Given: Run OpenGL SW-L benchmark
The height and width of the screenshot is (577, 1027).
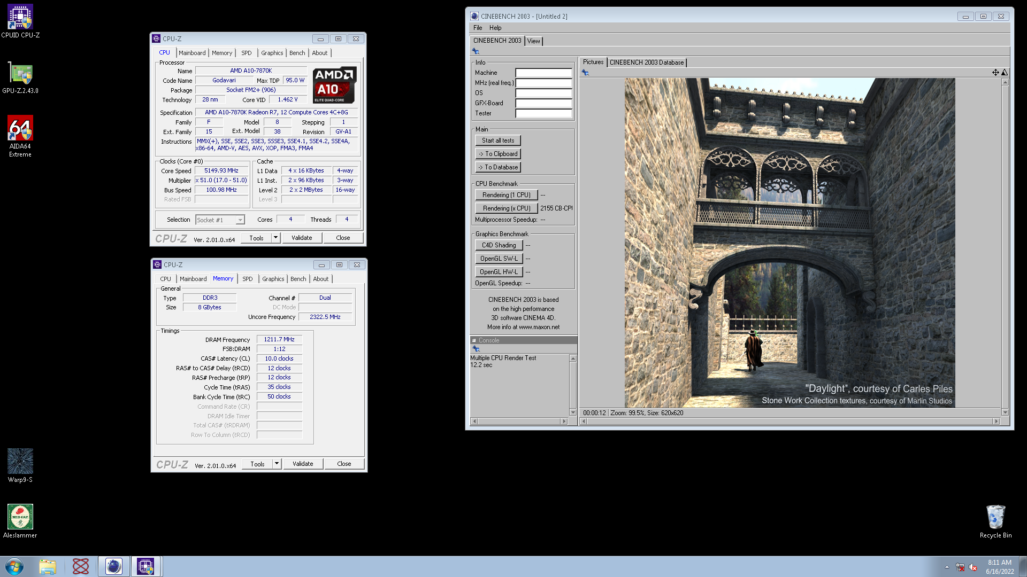Looking at the screenshot, I should click(499, 259).
